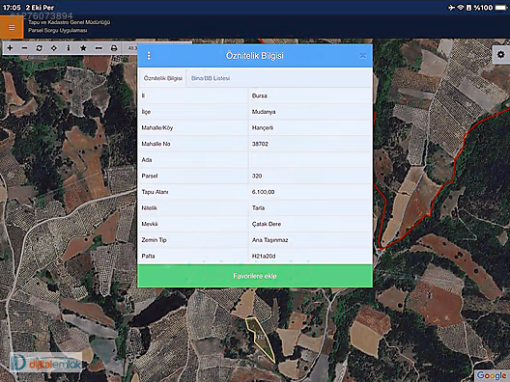Select the Hançerli value cell
The image size is (510, 382).
point(310,127)
